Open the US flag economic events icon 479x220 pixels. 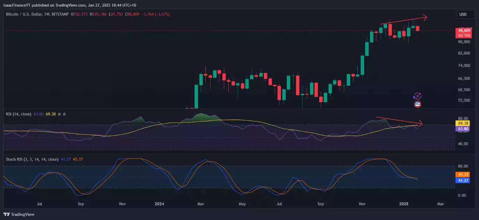(417, 104)
